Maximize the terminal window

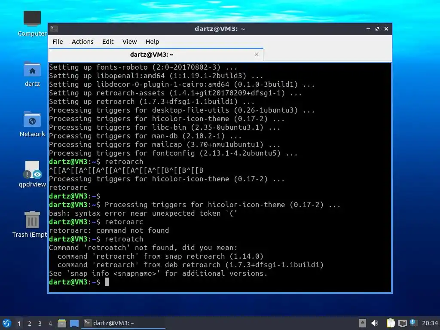coord(377,29)
